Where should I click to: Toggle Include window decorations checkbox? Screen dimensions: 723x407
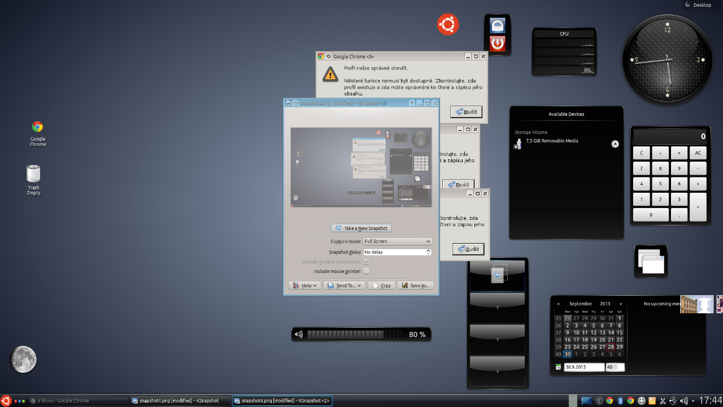366,262
